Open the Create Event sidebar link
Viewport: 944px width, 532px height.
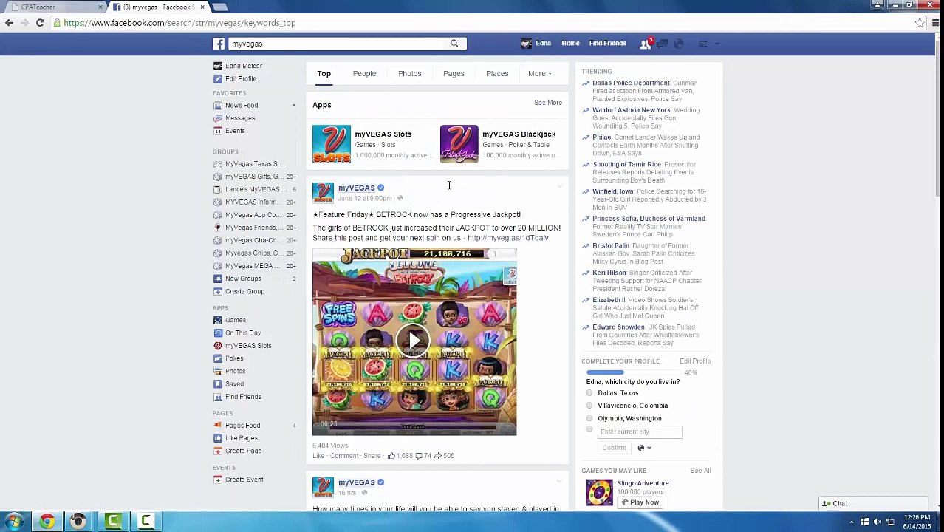(244, 480)
